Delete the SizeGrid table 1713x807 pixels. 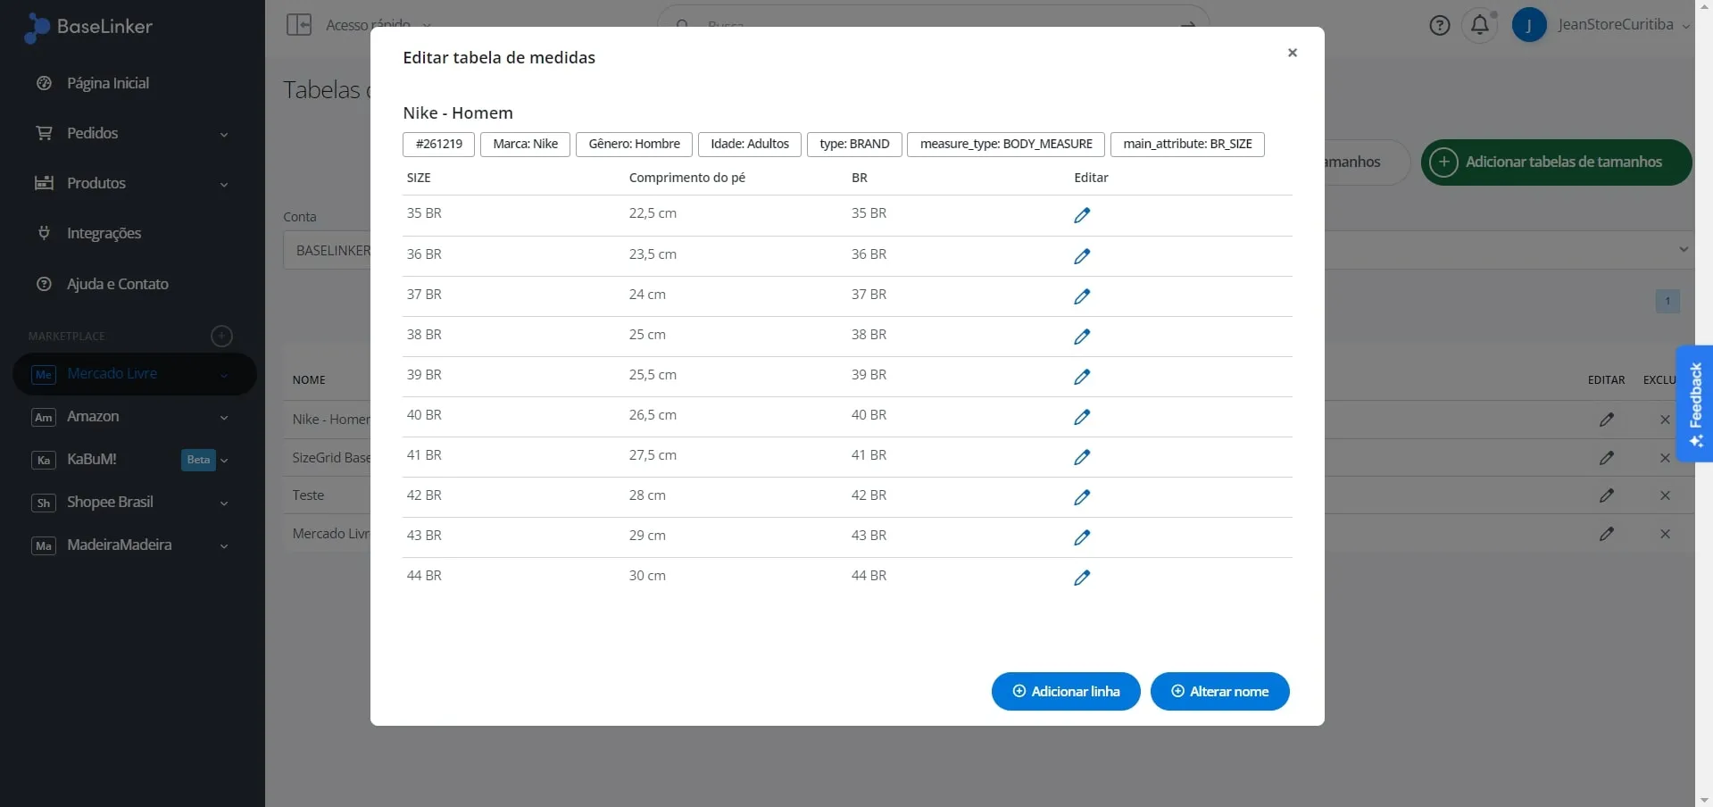[x=1665, y=458]
